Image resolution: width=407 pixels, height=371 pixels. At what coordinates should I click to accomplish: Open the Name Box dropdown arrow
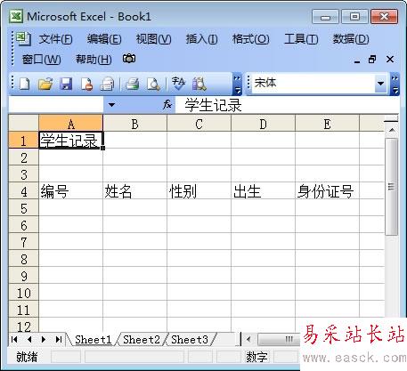(111, 104)
